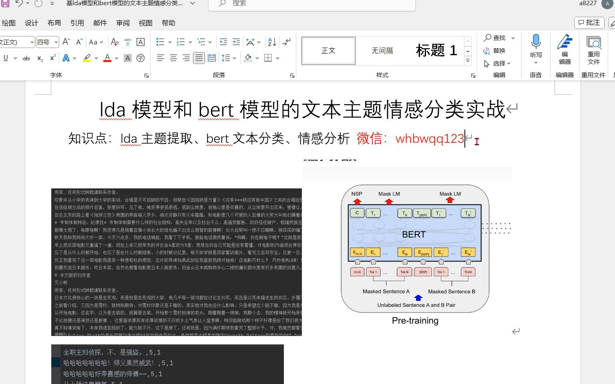Click the Decrease Font Size icon
The image size is (615, 384).
79,42
